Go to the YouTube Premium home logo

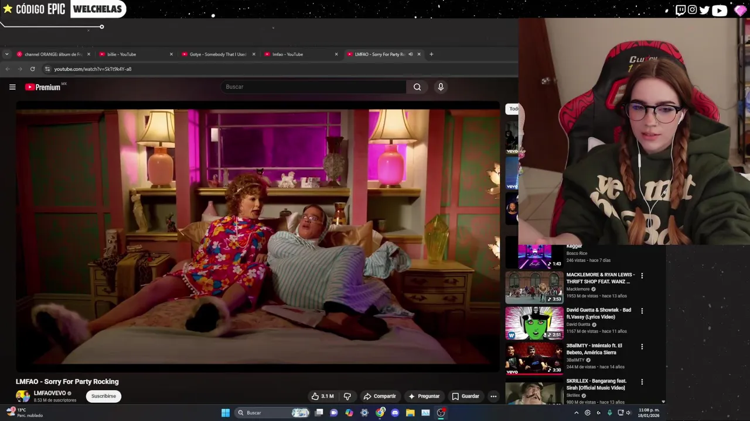(43, 87)
